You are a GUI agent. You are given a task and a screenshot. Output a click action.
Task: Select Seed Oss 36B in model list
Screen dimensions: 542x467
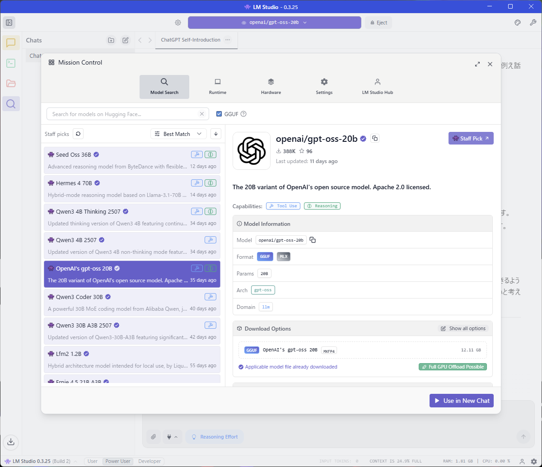coord(132,160)
